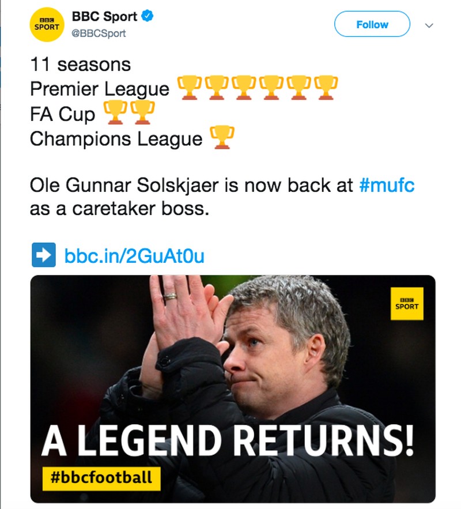Select the last Premier League trophy emoji

pos(326,88)
